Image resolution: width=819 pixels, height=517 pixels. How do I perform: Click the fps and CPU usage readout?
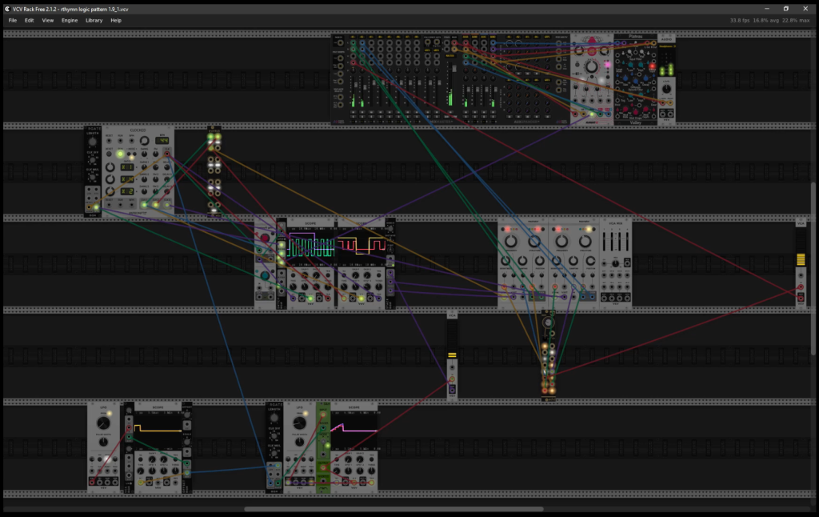(770, 20)
